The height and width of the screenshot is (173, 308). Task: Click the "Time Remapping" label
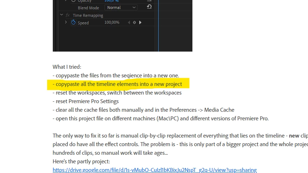click(88, 15)
